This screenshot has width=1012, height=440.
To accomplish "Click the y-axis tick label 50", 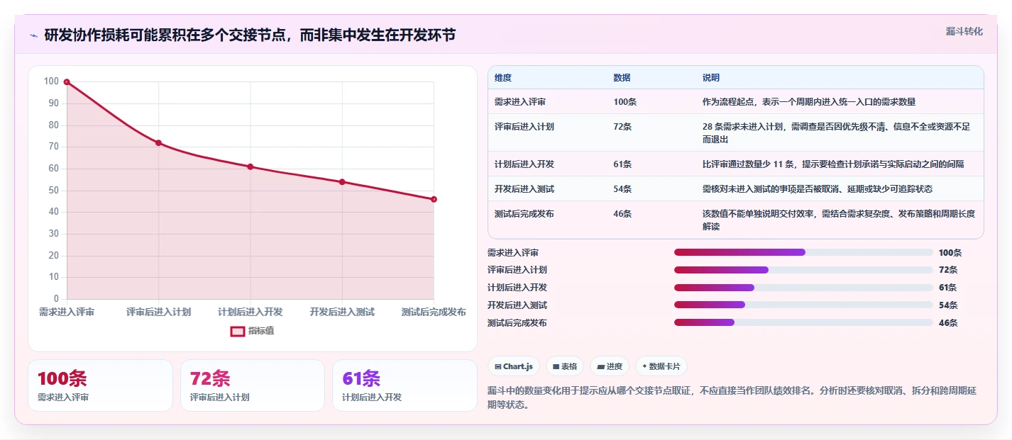I will (54, 191).
